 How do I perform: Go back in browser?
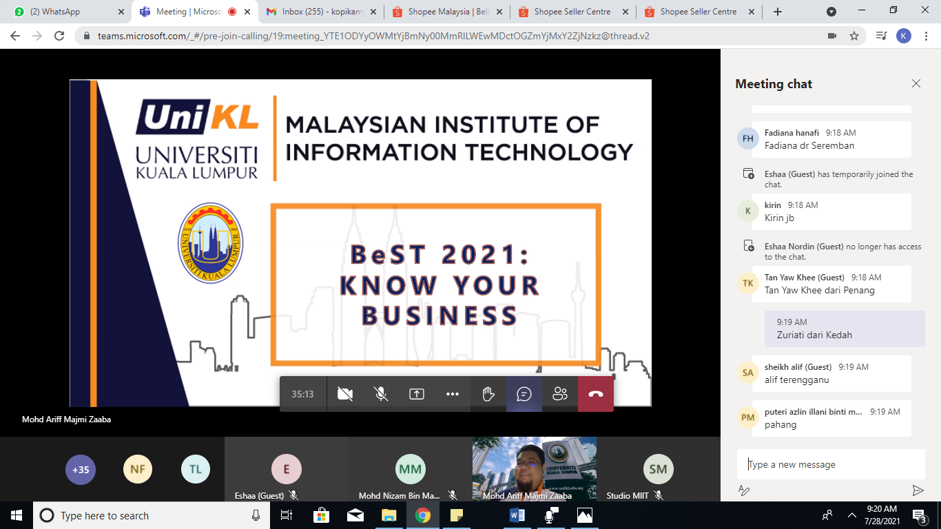coord(15,36)
